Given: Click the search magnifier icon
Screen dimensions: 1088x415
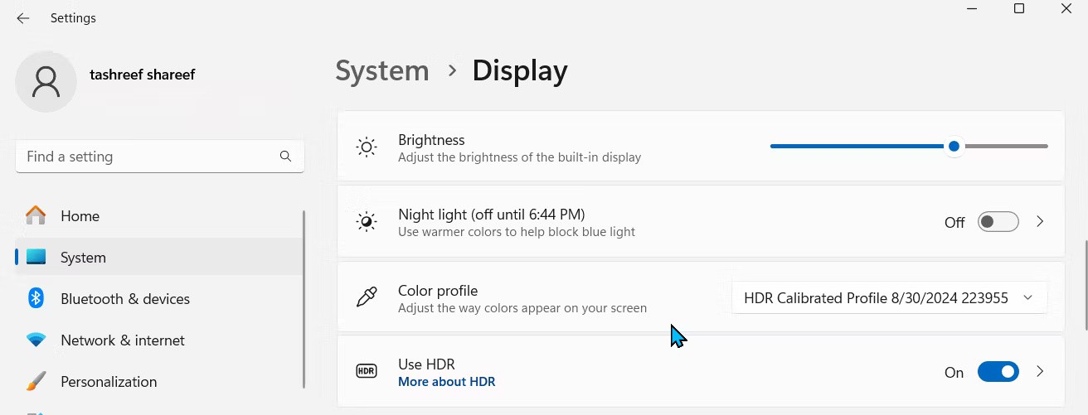Looking at the screenshot, I should click(285, 156).
